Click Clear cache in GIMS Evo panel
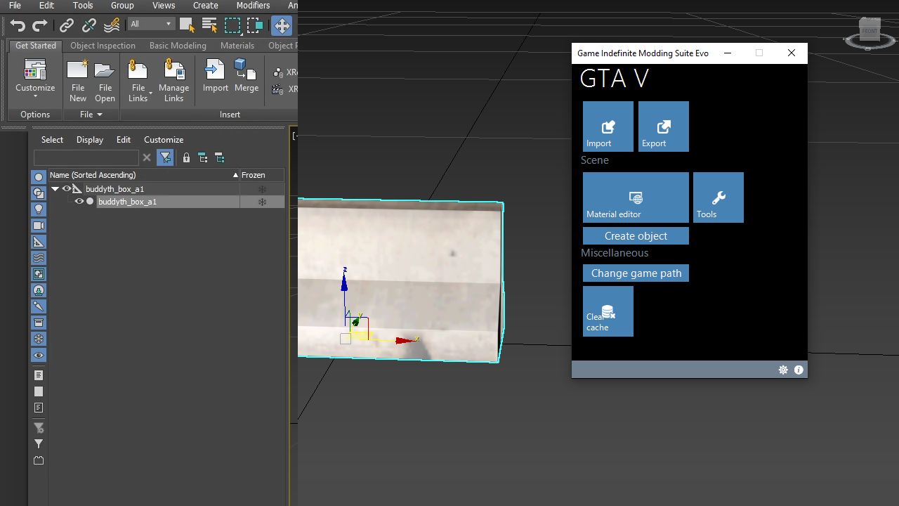 pyautogui.click(x=608, y=311)
